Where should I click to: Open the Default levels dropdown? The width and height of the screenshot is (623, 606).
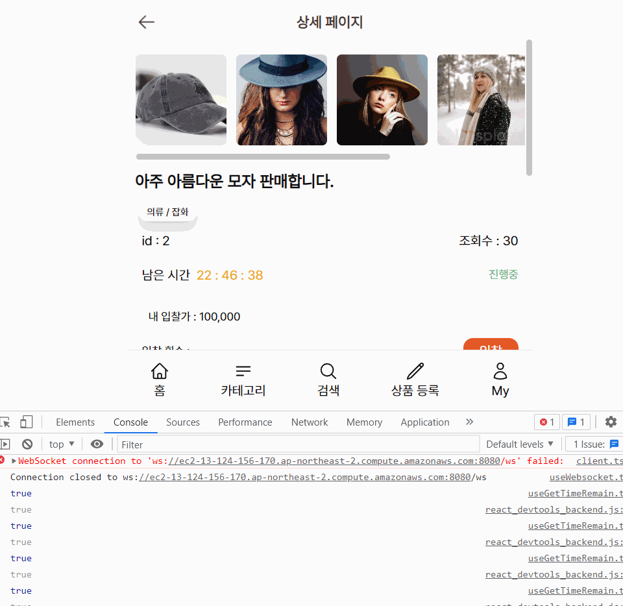(x=520, y=444)
